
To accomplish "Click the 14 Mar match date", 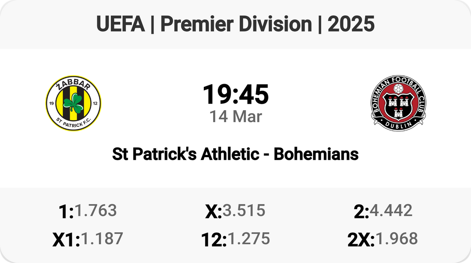I will tap(235, 117).
